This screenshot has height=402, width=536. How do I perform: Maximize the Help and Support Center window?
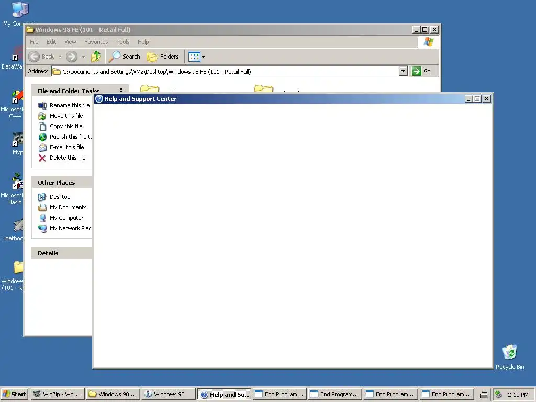point(477,99)
